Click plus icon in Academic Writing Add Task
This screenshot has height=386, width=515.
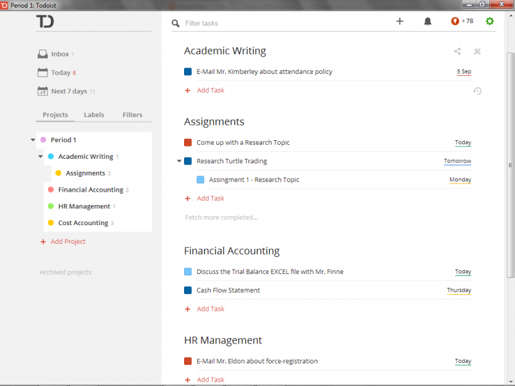tap(187, 91)
